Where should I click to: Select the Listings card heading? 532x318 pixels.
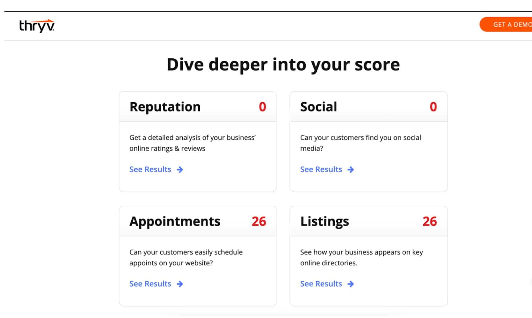325,221
